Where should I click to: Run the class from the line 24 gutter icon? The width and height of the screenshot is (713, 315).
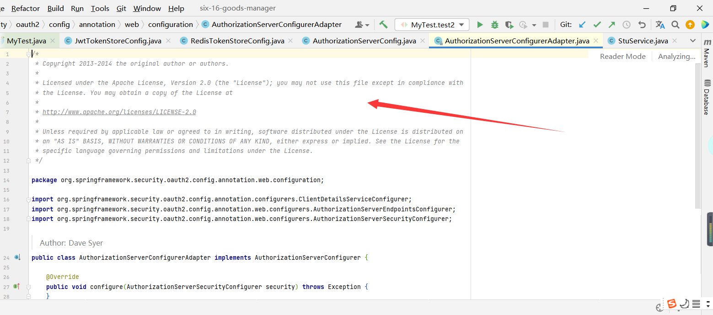point(17,257)
